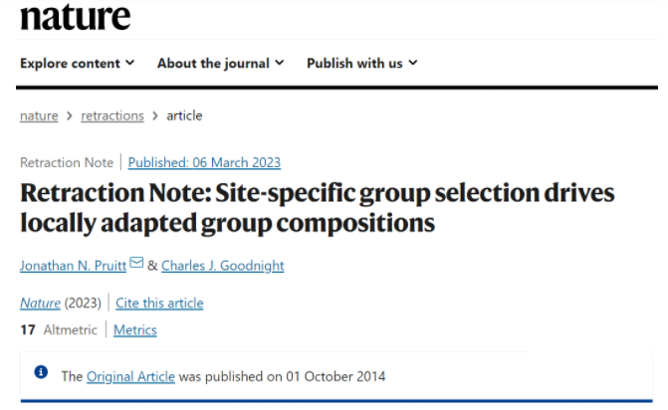
Task: Click chevron separator after retractions breadcrumb
Action: tap(155, 115)
